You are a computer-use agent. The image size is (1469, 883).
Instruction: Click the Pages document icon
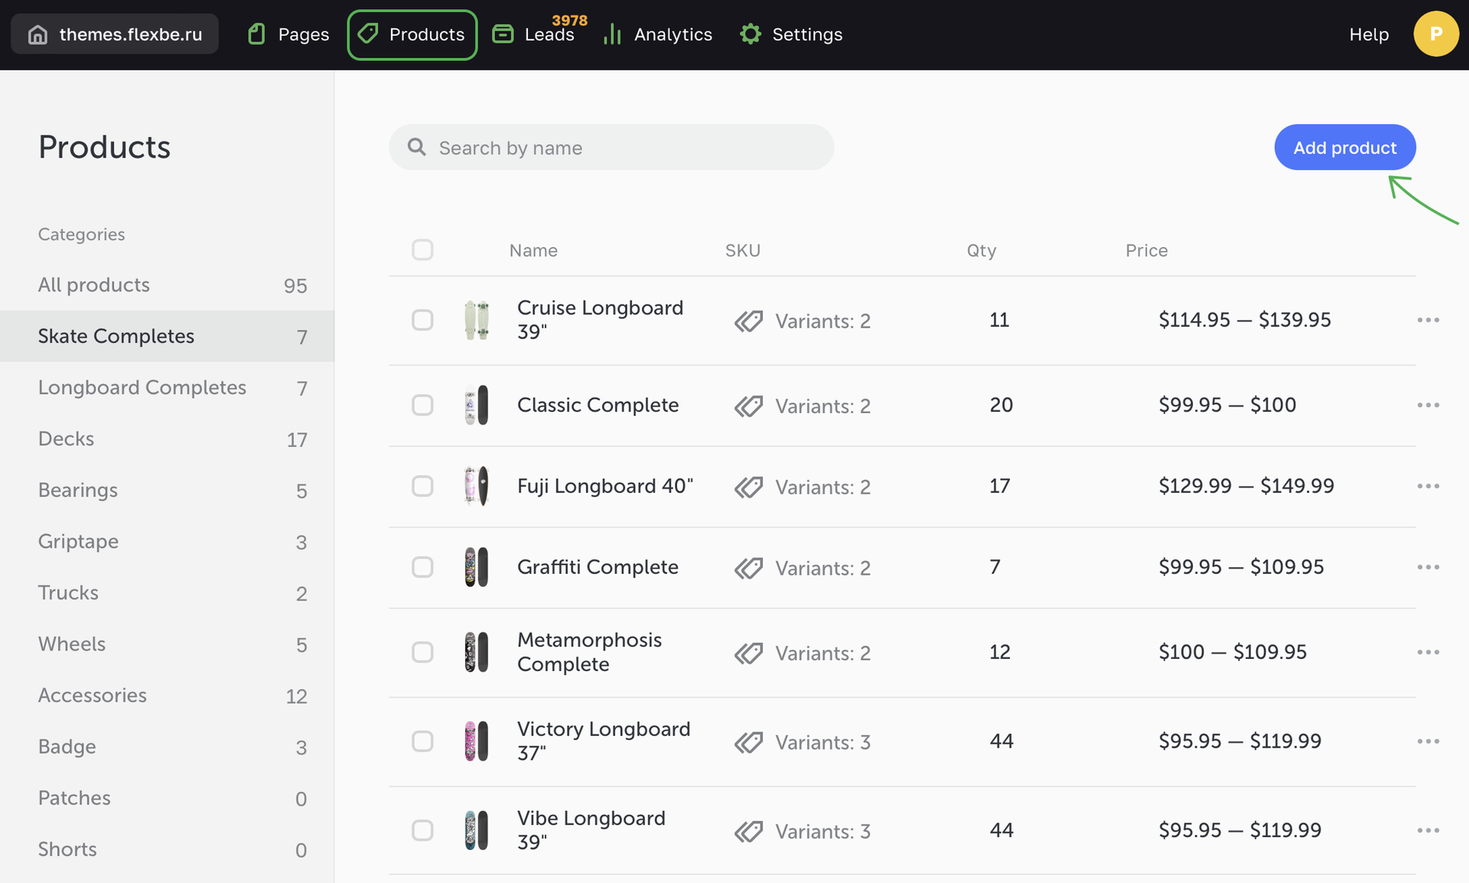[257, 34]
